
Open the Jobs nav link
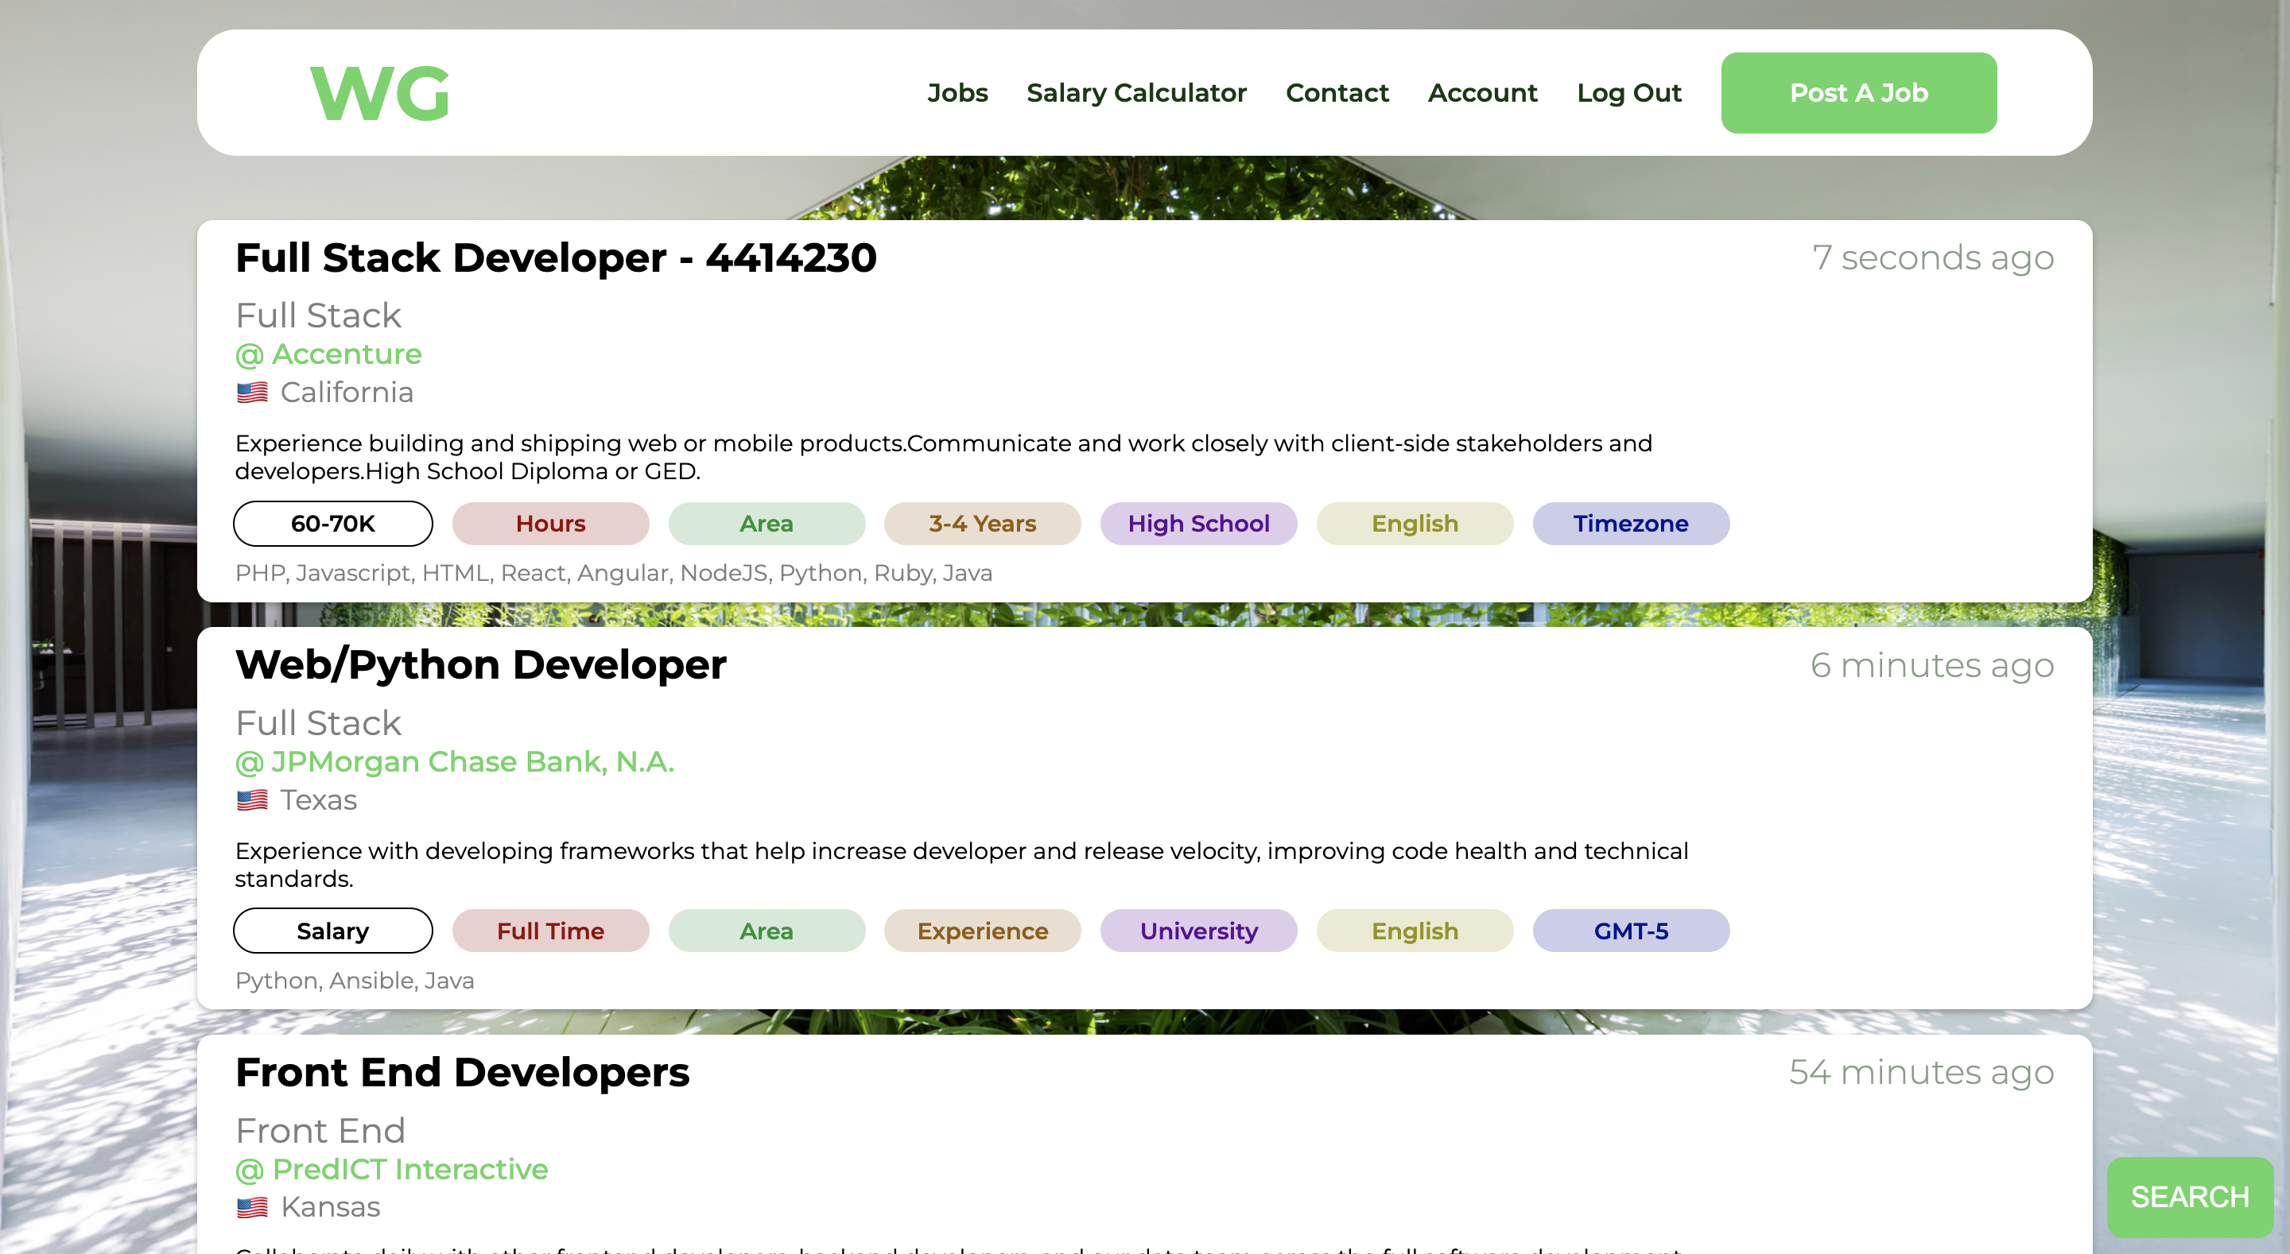957,92
